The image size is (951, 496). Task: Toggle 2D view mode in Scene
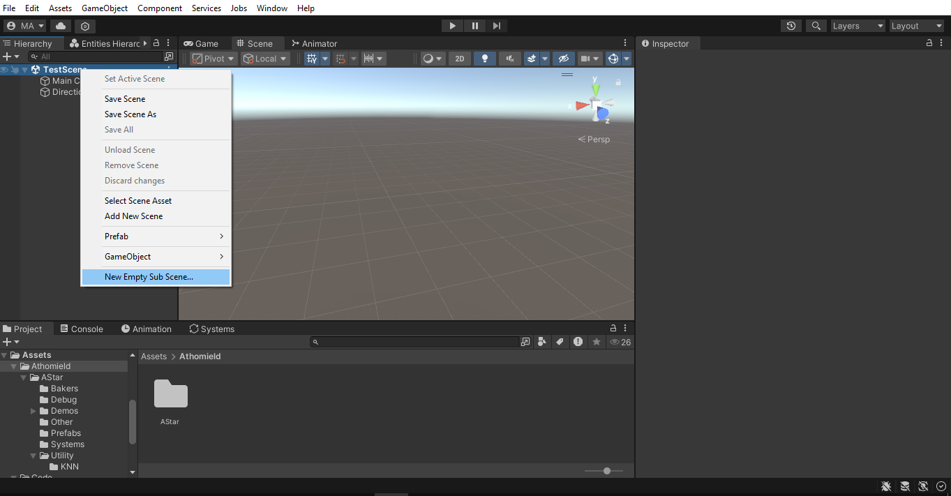[x=460, y=59]
